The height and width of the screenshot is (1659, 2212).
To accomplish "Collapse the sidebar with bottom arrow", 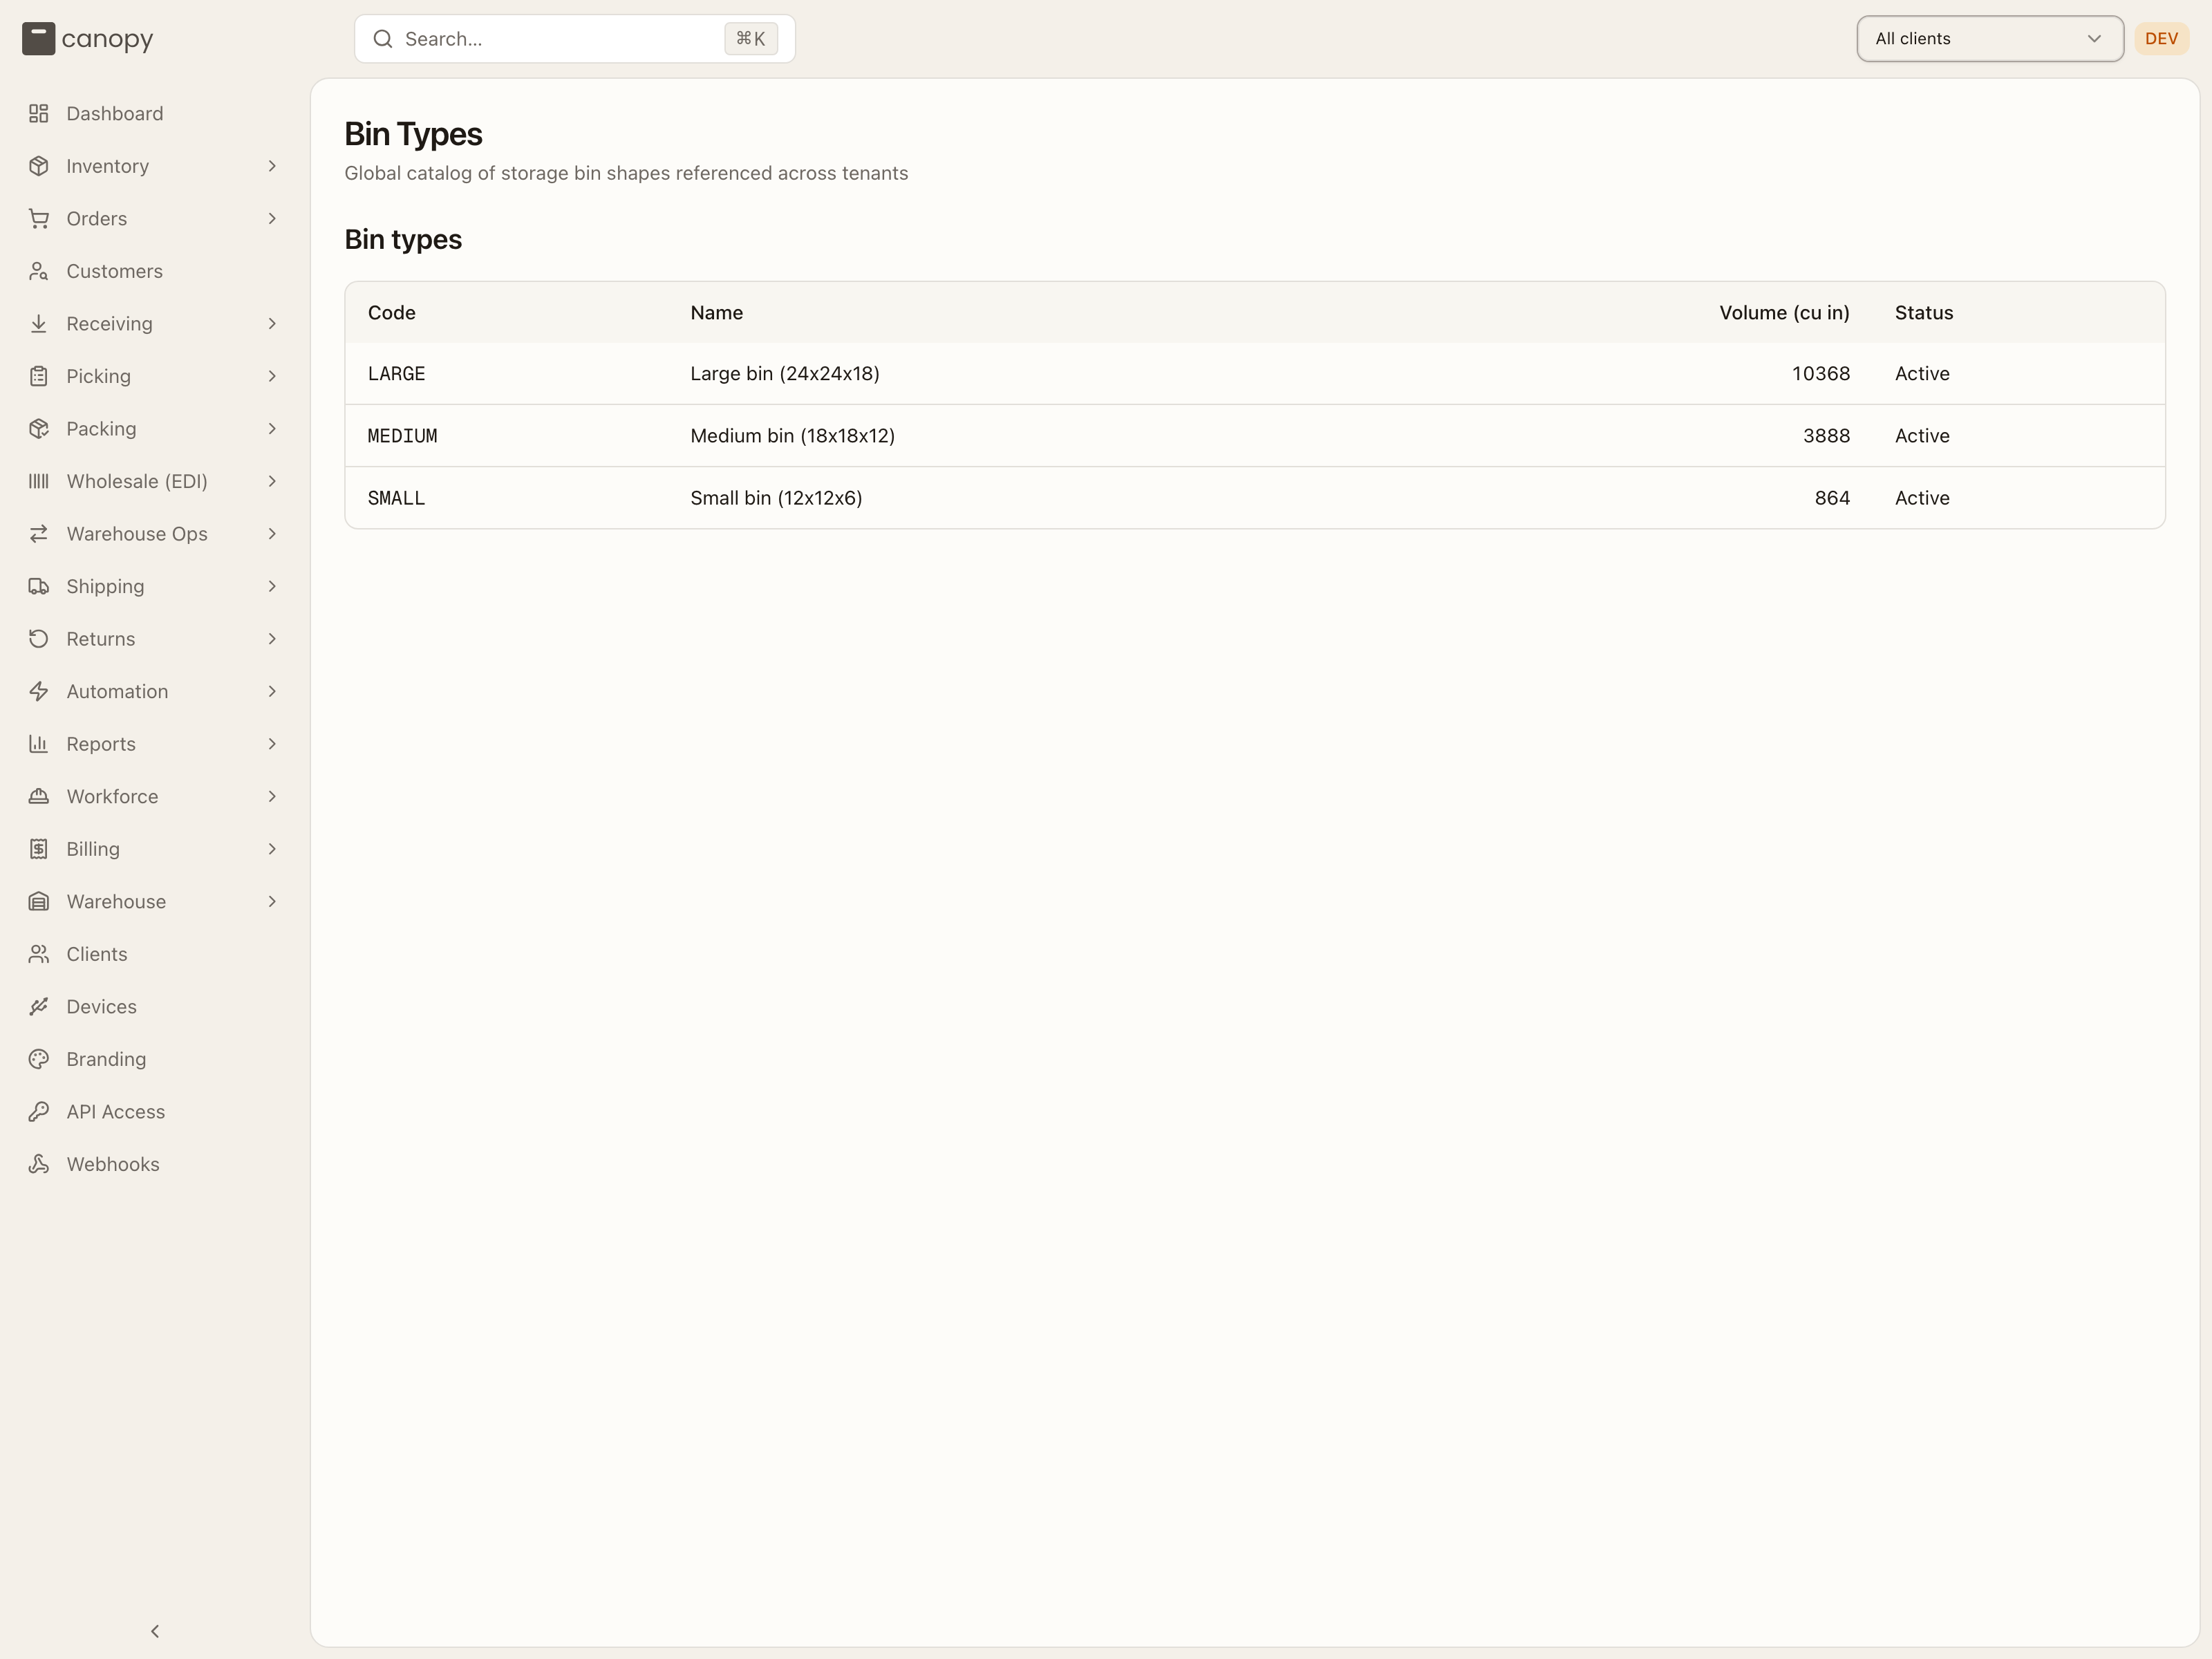I will click(x=155, y=1631).
